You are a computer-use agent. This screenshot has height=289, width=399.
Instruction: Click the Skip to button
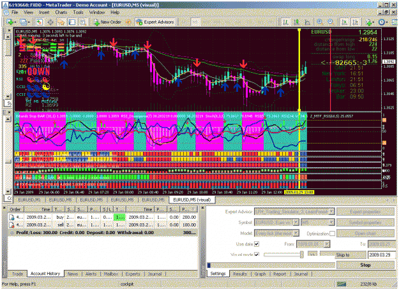(x=343, y=255)
